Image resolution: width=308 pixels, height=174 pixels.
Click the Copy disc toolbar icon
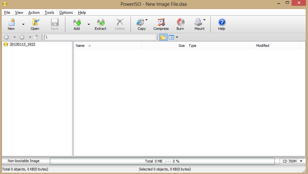(140, 22)
